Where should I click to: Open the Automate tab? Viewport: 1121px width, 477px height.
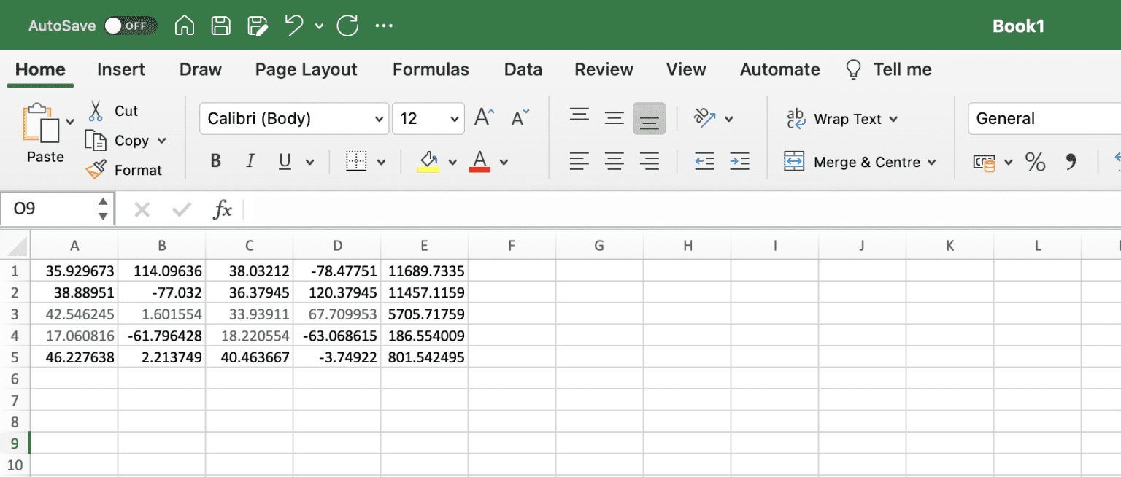coord(780,70)
